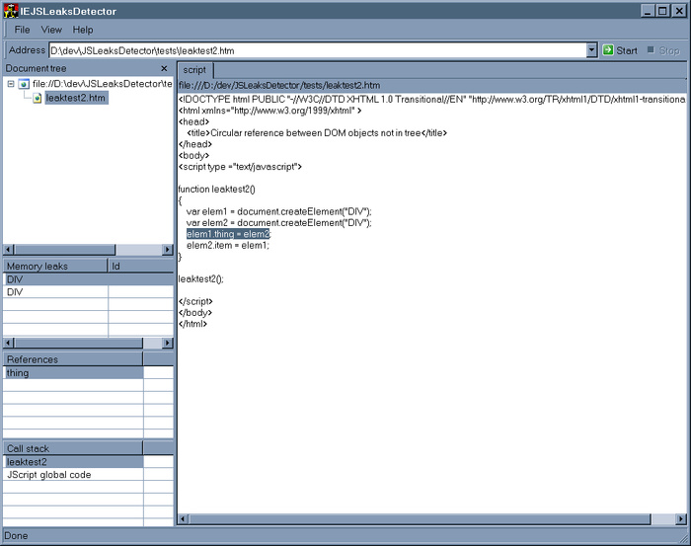Select the thing reference row
691x546 pixels.
tap(73, 373)
